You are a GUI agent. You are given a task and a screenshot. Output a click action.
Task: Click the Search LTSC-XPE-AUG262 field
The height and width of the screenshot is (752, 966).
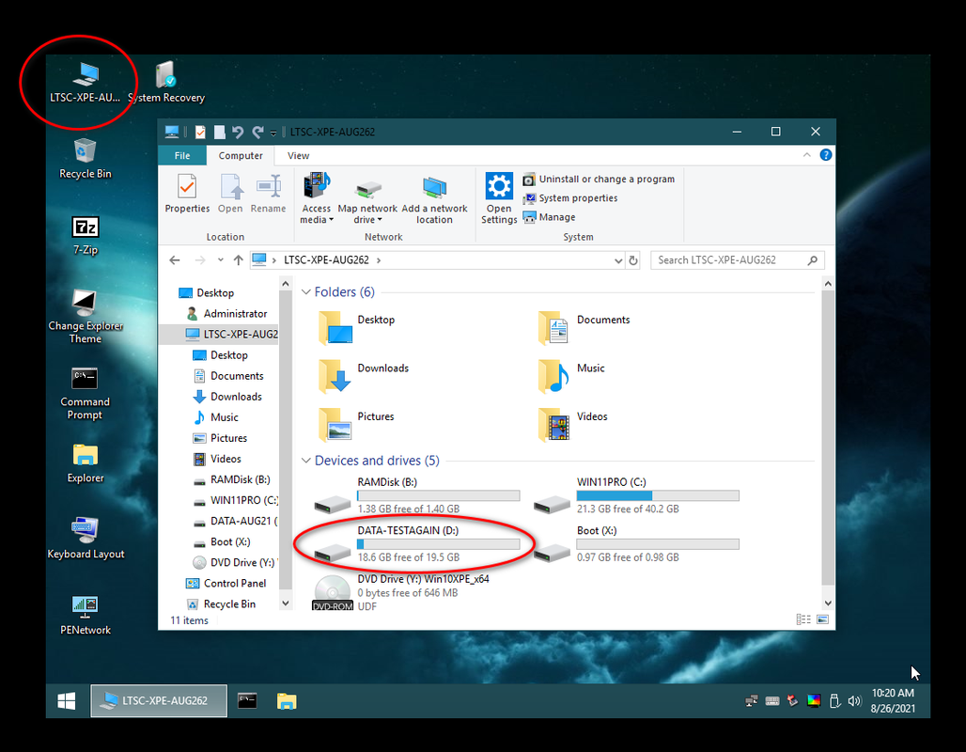(738, 260)
